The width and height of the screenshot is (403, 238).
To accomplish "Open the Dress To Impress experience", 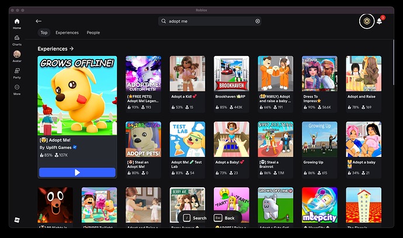I will [x=319, y=84].
